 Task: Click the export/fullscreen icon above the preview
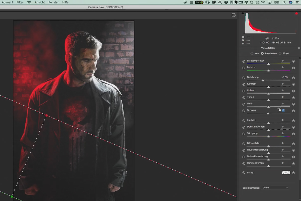pos(234,15)
